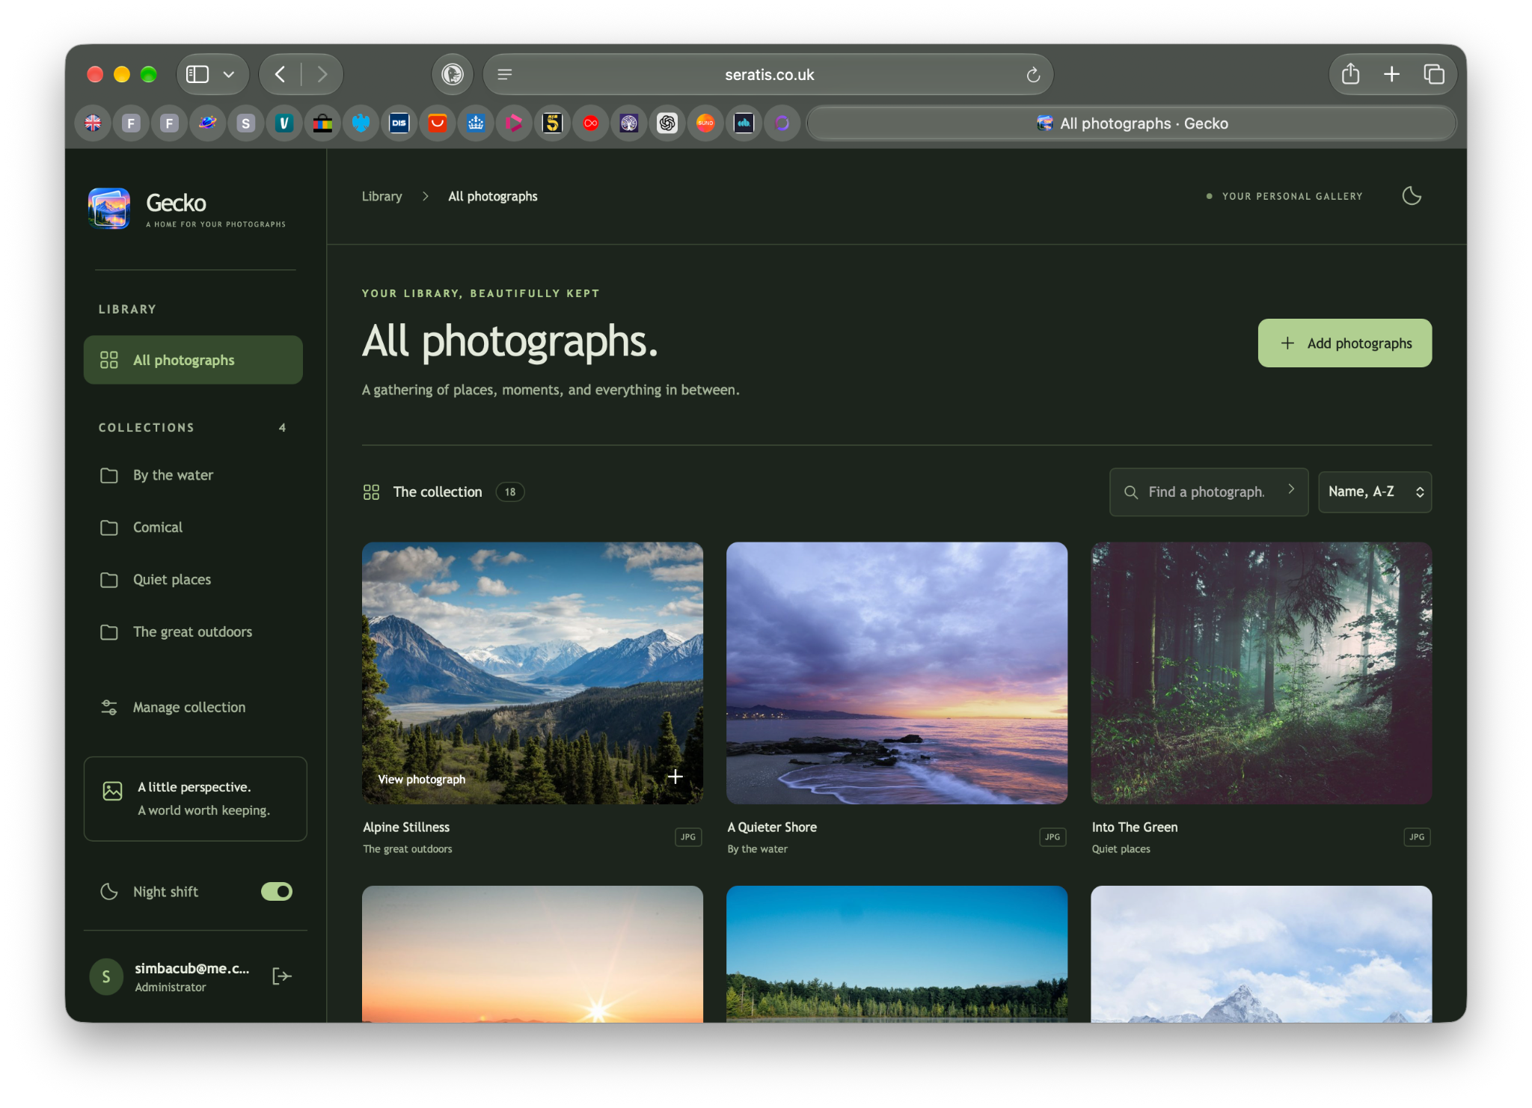Screen dimensions: 1532x1108
Task: Toggle dark mode with the header moon icon
Action: tap(1412, 196)
